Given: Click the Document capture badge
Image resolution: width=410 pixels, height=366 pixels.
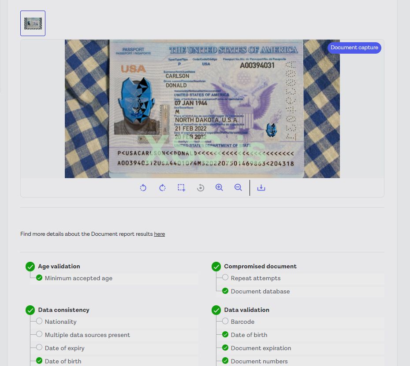Looking at the screenshot, I should (x=354, y=48).
